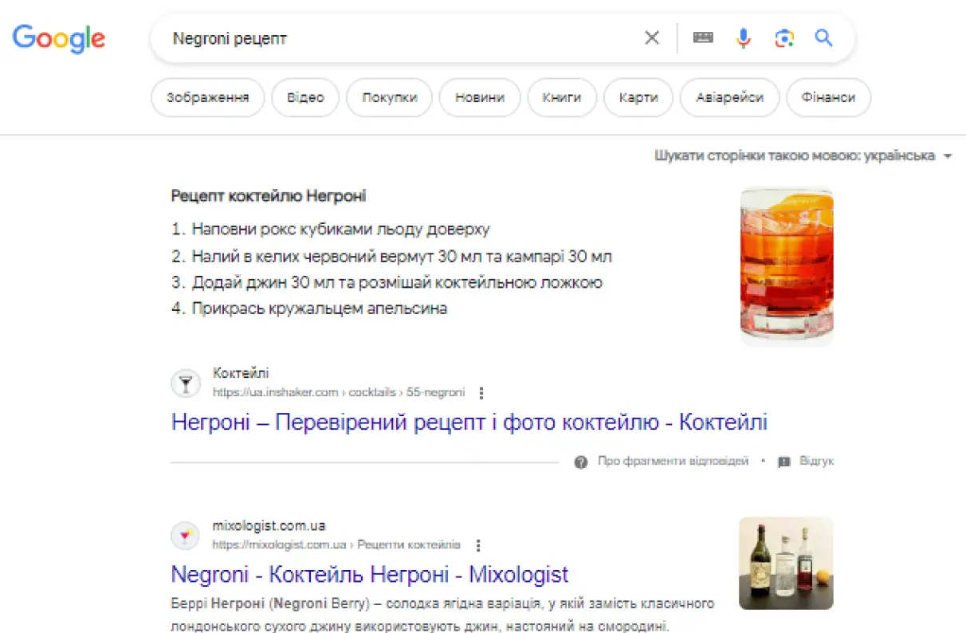Click the question mark icon by Про фрагменти відповідей
The image size is (966, 633).
click(x=581, y=462)
